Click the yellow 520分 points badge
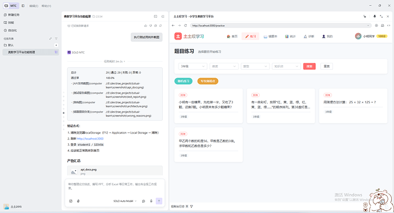This screenshot has height=213, width=394. tap(382, 36)
